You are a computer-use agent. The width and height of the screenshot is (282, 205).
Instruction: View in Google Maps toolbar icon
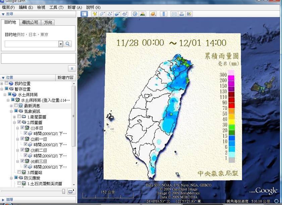(x=189, y=14)
